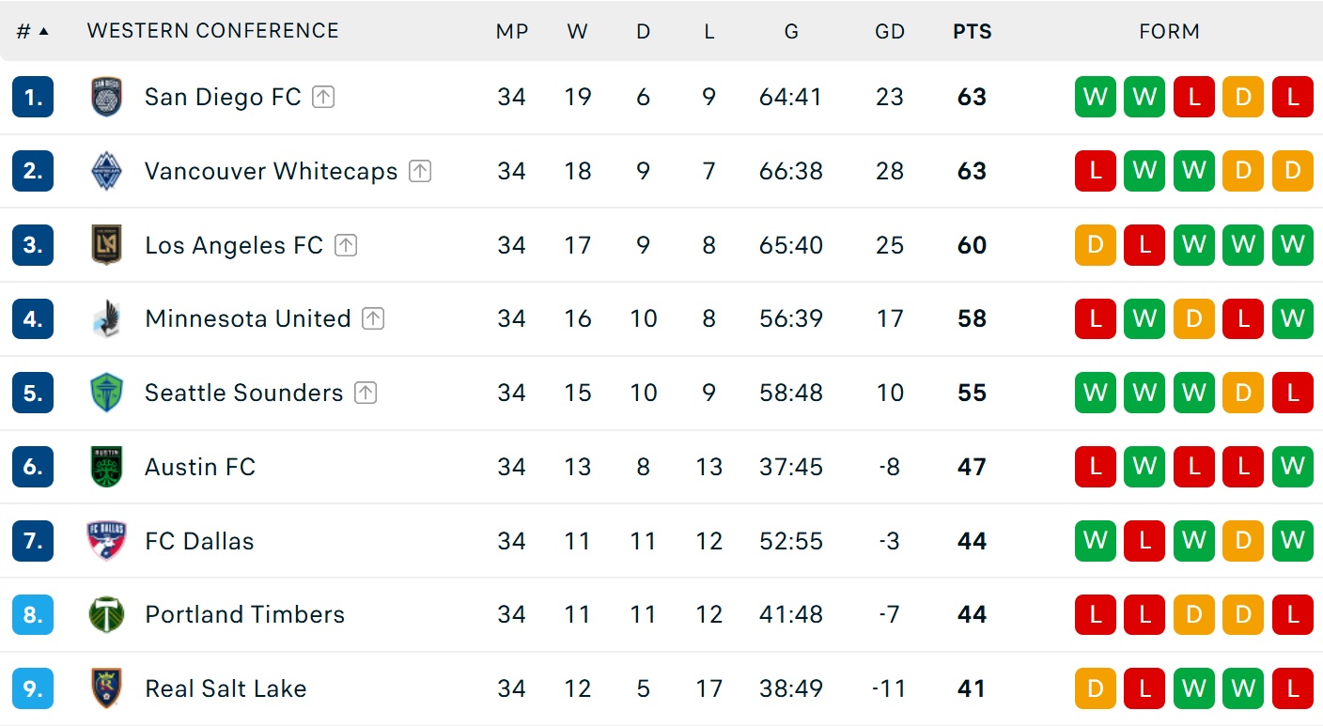
Task: Click the Minnesota United crest icon
Action: 106,319
